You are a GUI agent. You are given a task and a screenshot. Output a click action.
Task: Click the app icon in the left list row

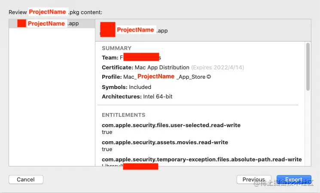(21, 24)
